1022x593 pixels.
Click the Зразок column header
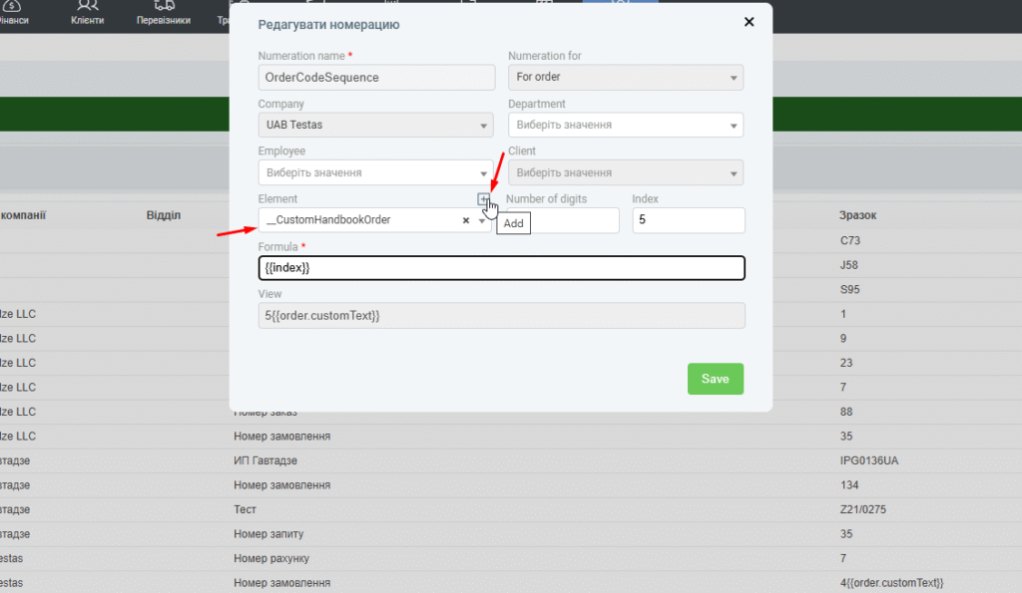858,214
